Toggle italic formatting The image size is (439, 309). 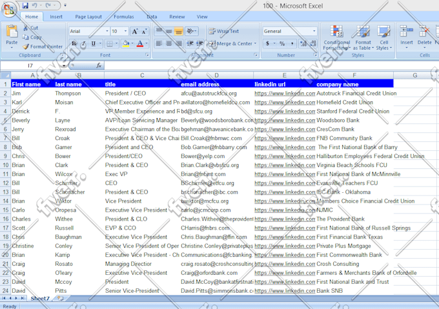point(83,44)
